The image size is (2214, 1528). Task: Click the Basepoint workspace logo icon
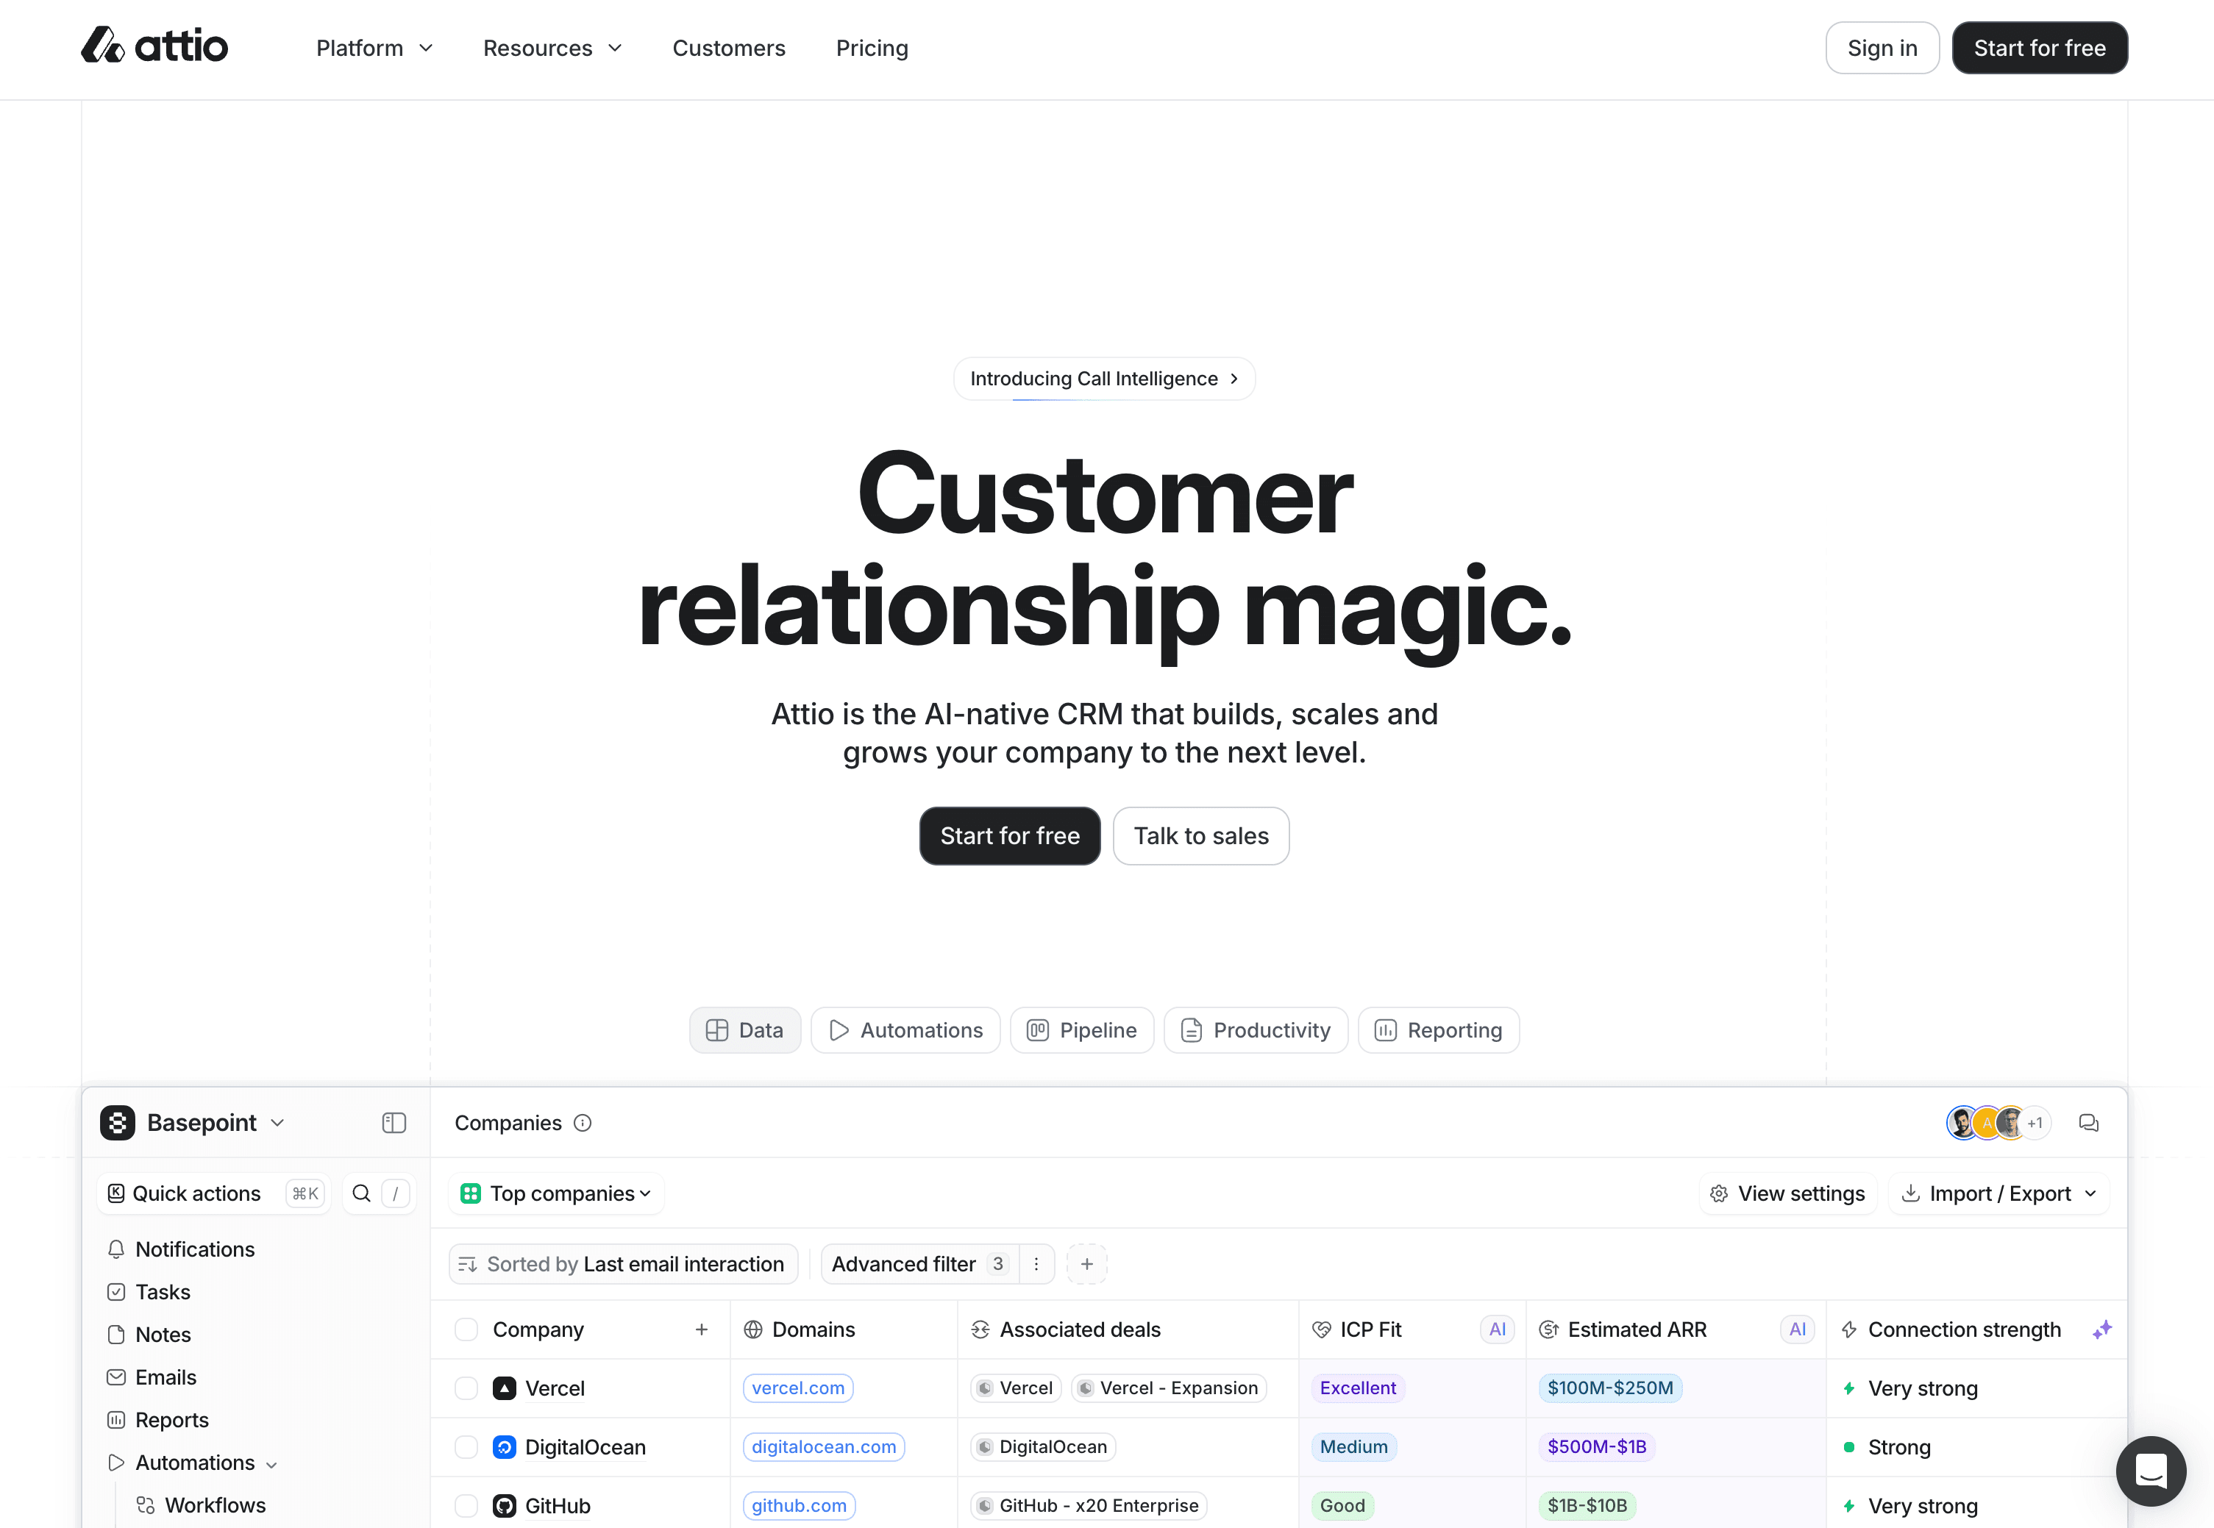pyautogui.click(x=117, y=1122)
